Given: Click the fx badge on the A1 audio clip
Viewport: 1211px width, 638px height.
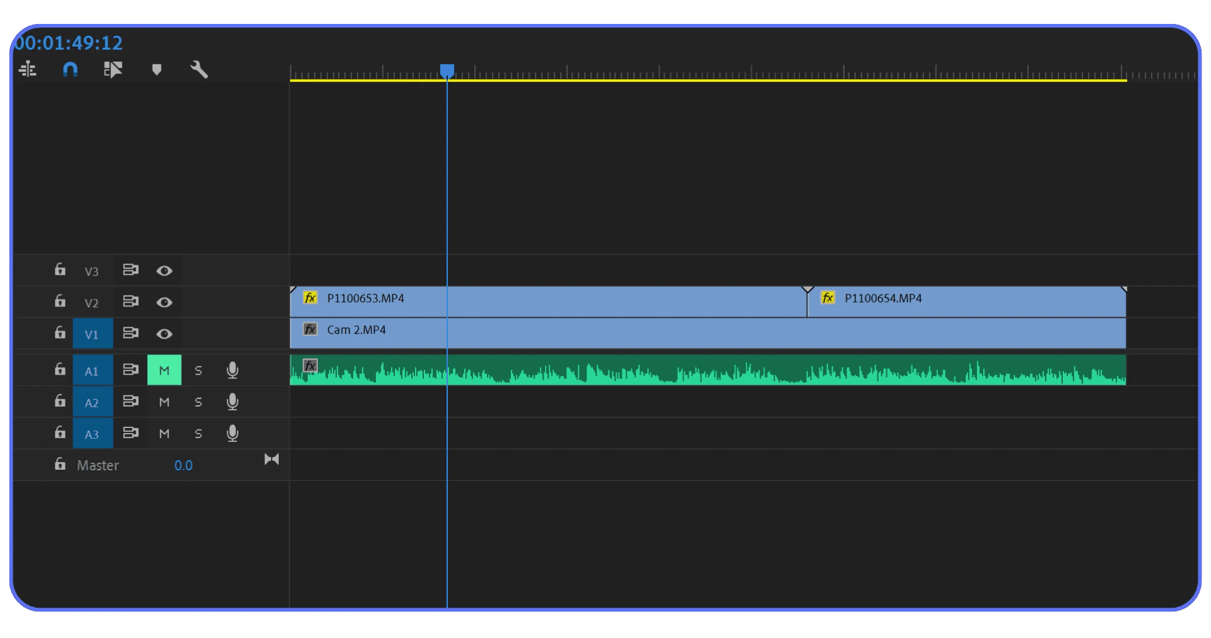Looking at the screenshot, I should coord(310,366).
